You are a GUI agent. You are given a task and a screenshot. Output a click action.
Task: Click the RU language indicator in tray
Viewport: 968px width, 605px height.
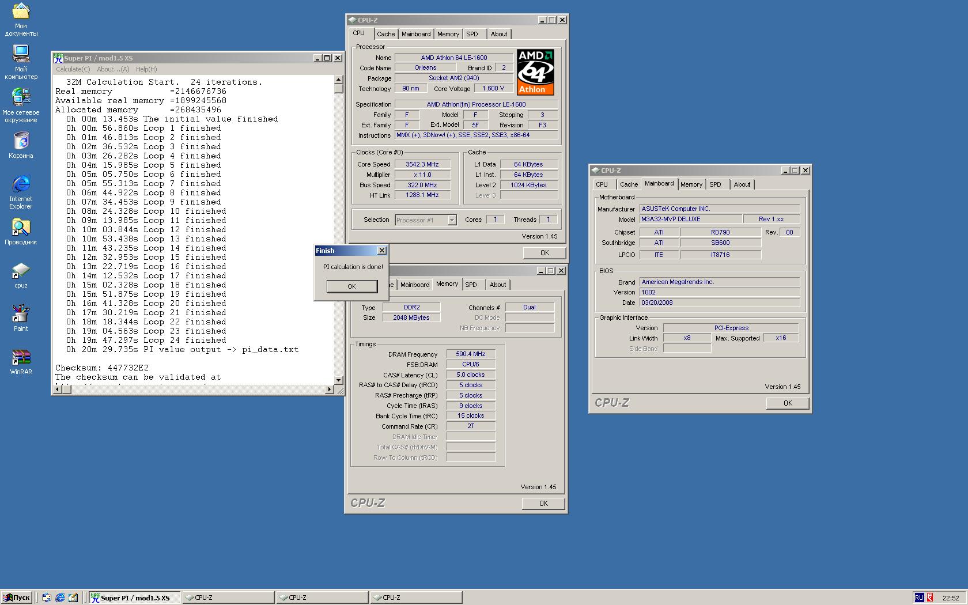(x=919, y=598)
